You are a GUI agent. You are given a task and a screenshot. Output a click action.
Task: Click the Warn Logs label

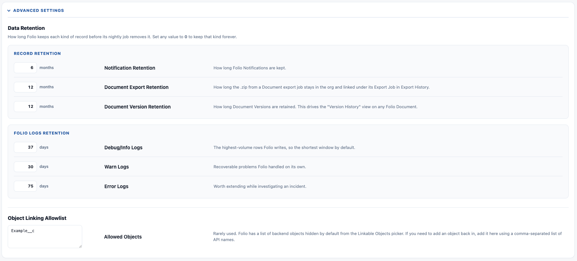pyautogui.click(x=117, y=167)
